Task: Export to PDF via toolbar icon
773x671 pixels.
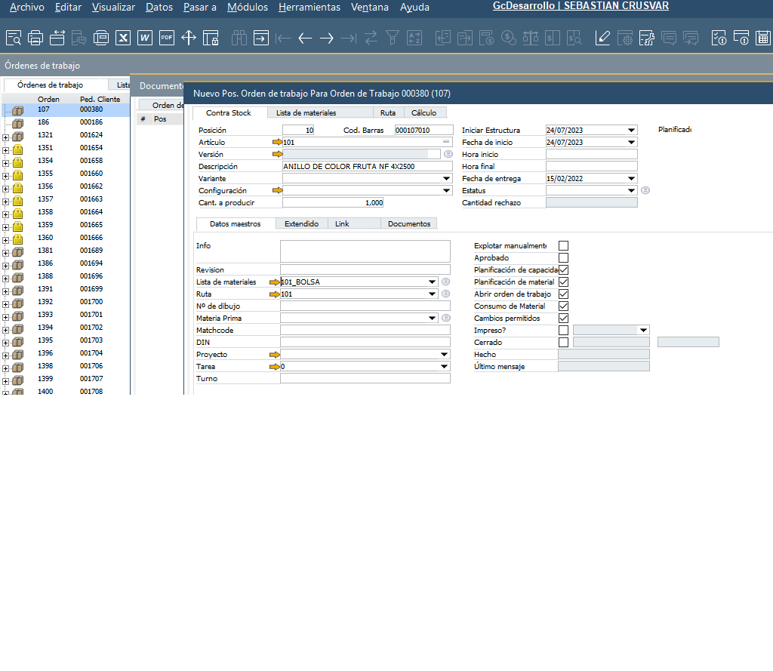Action: pyautogui.click(x=167, y=38)
